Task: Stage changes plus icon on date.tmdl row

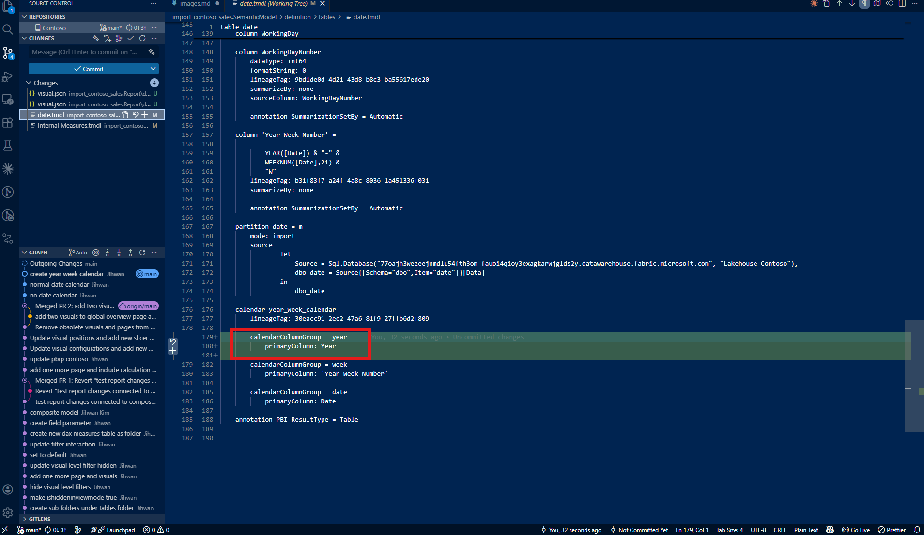Action: tap(145, 115)
